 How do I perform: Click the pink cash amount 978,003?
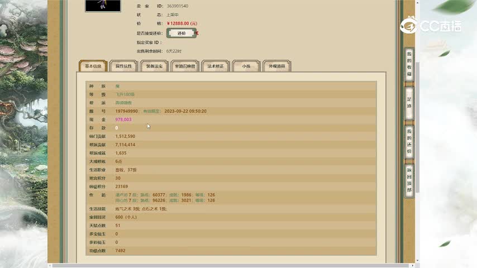click(123, 119)
